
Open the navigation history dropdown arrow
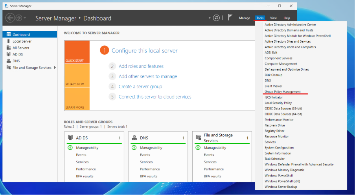click(25, 18)
